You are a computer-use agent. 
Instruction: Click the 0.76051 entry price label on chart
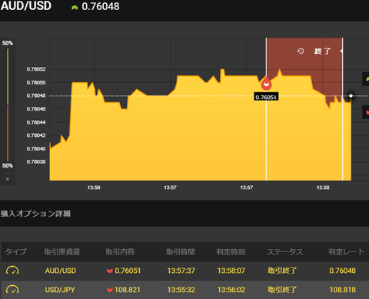click(266, 97)
